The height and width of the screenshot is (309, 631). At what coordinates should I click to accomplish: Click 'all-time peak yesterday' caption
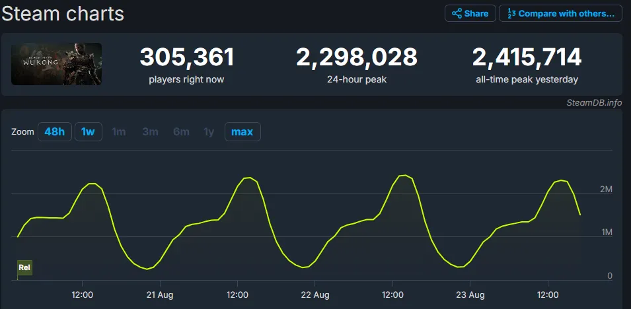(x=527, y=80)
